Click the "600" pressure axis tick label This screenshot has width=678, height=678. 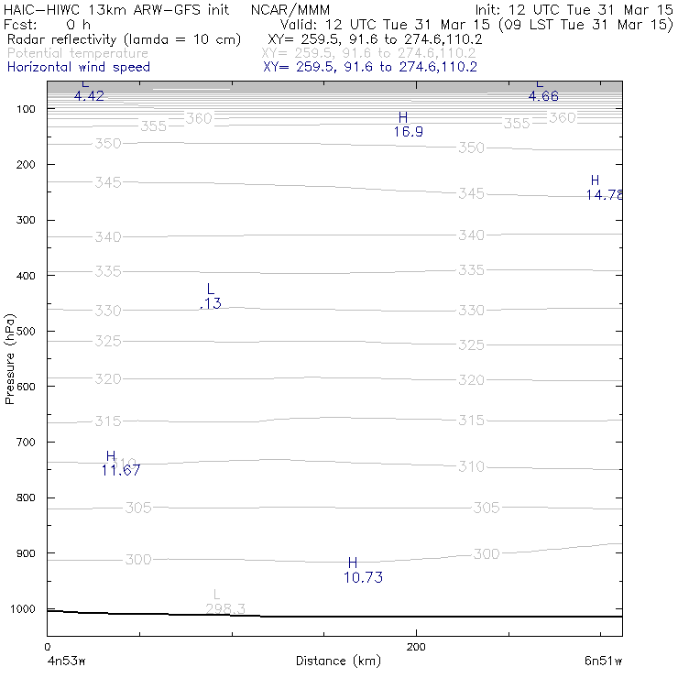tap(26, 386)
